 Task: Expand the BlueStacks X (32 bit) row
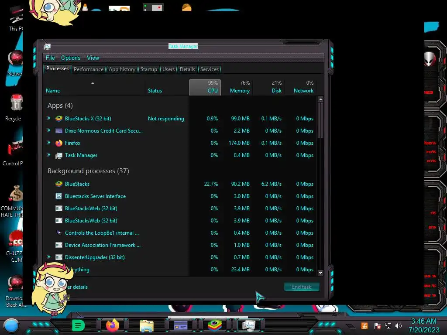pos(48,118)
